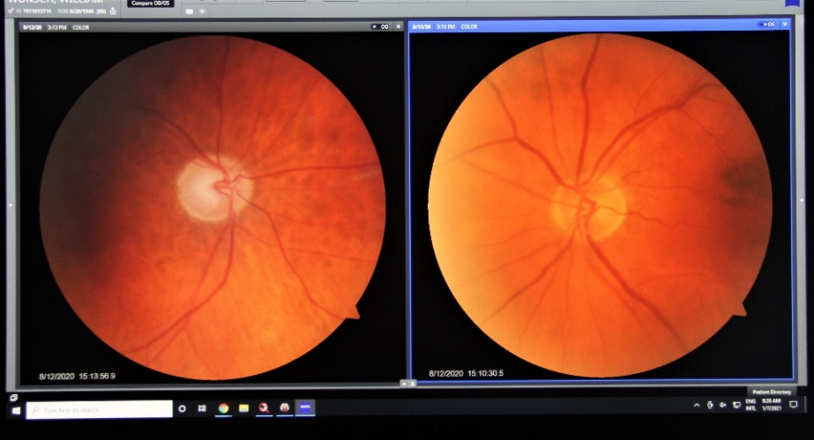Open the Windows Start menu
This screenshot has height=440, width=814.
click(x=16, y=409)
